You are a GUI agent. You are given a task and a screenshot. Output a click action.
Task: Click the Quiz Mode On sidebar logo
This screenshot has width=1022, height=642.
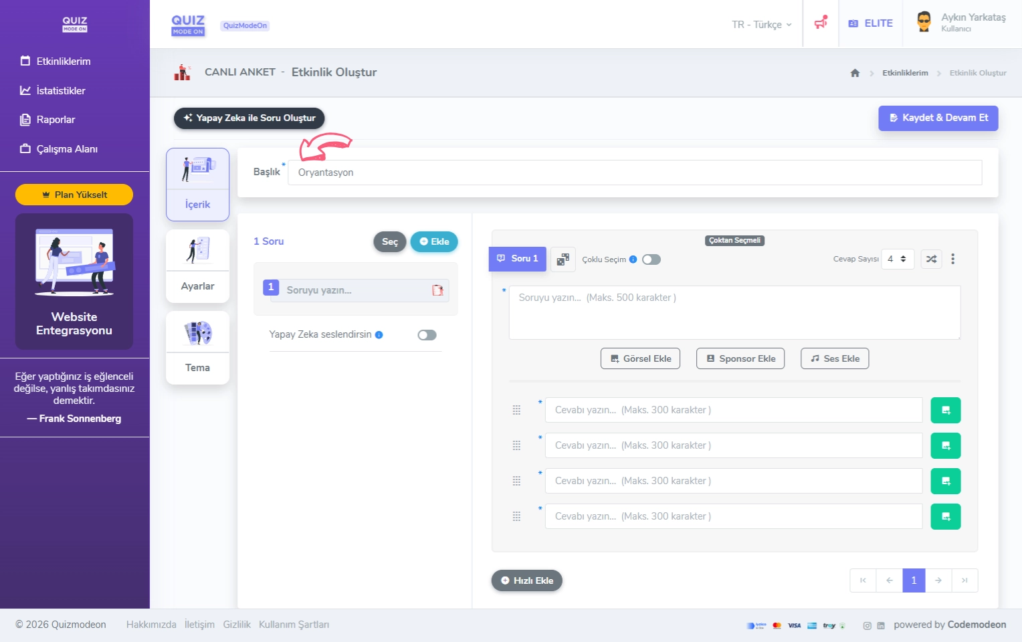click(x=75, y=24)
